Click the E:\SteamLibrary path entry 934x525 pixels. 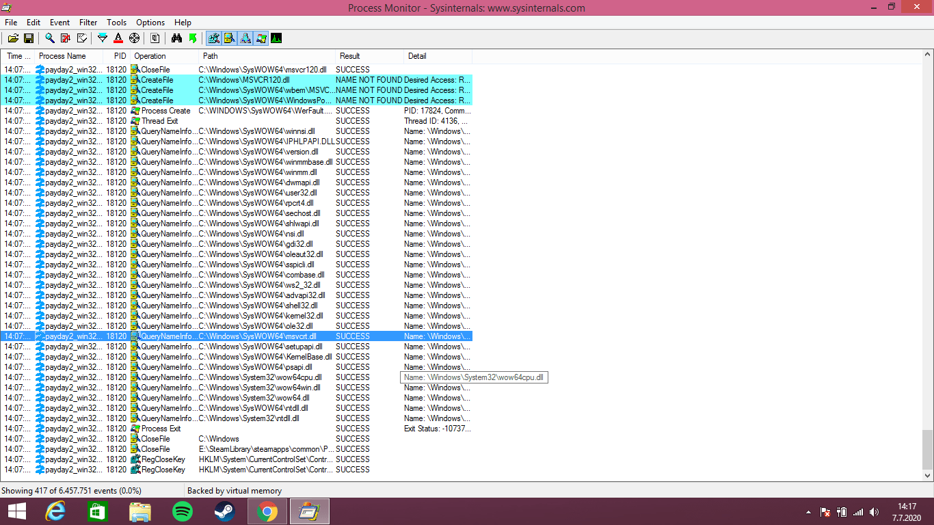click(x=267, y=449)
